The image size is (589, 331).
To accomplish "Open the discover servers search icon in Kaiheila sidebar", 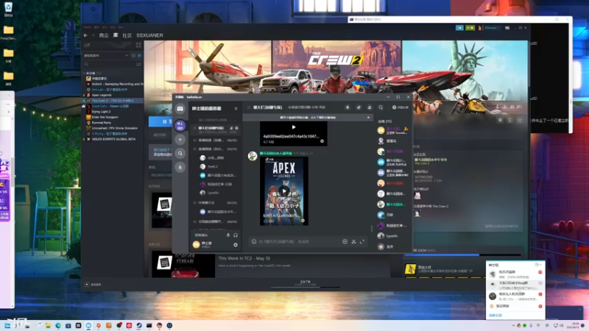I will coord(180,153).
